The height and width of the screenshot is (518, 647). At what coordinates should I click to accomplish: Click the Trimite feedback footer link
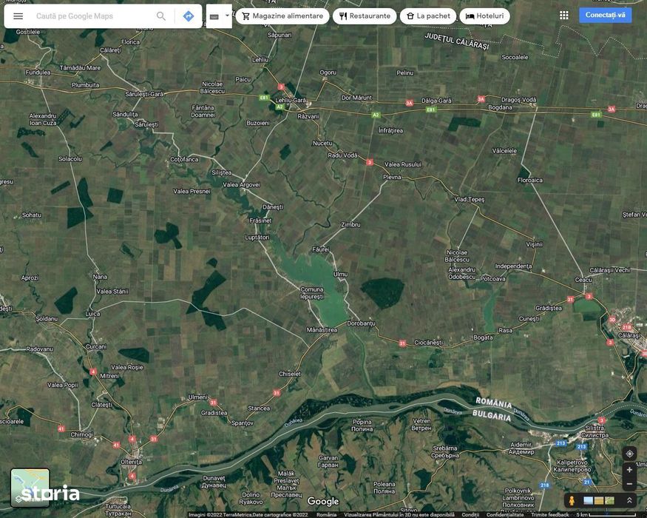550,515
